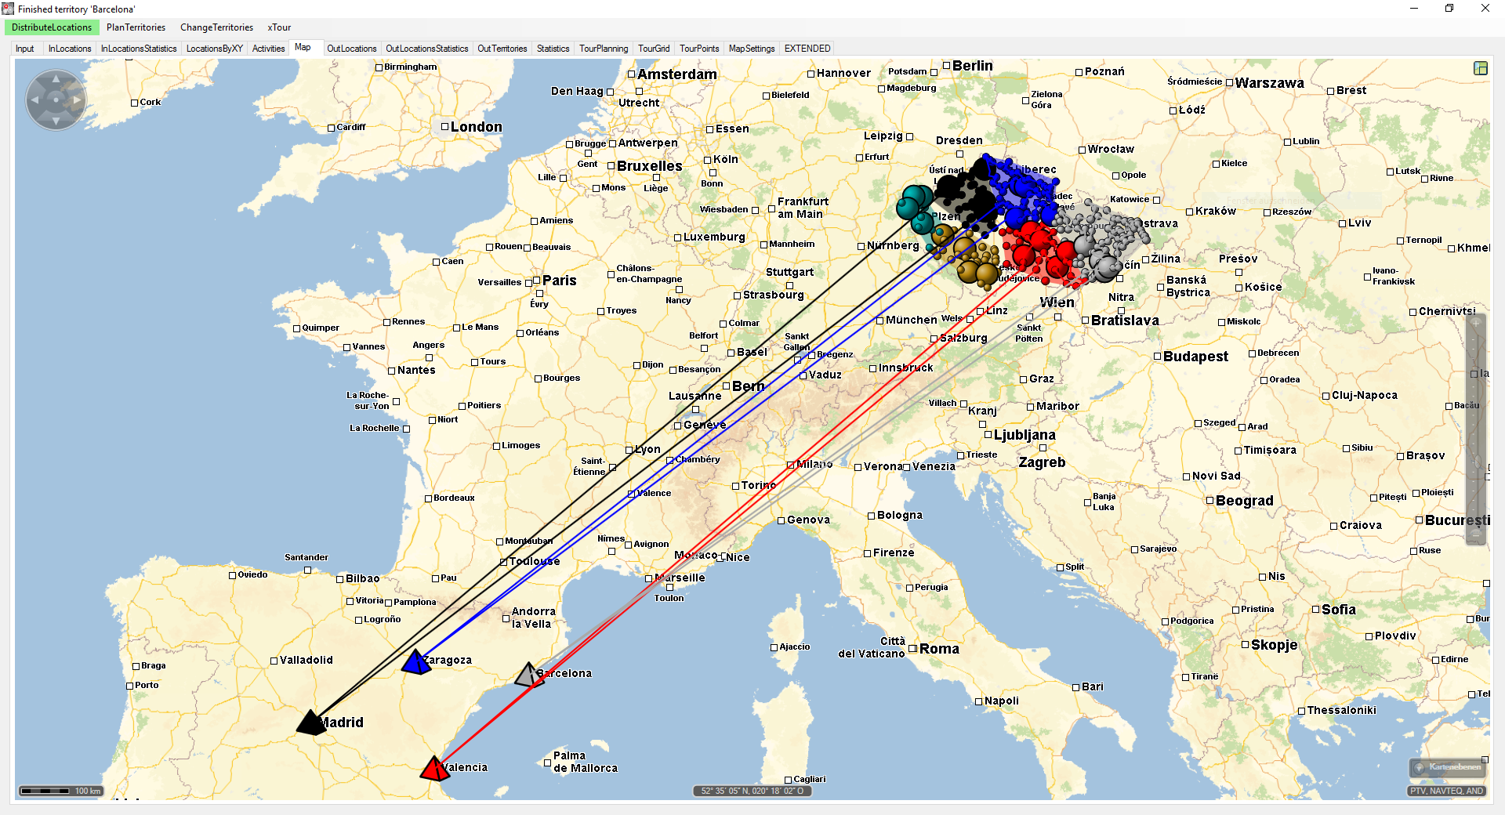Image resolution: width=1505 pixels, height=815 pixels.
Task: Click the map zoom slider track
Action: pos(1476,431)
